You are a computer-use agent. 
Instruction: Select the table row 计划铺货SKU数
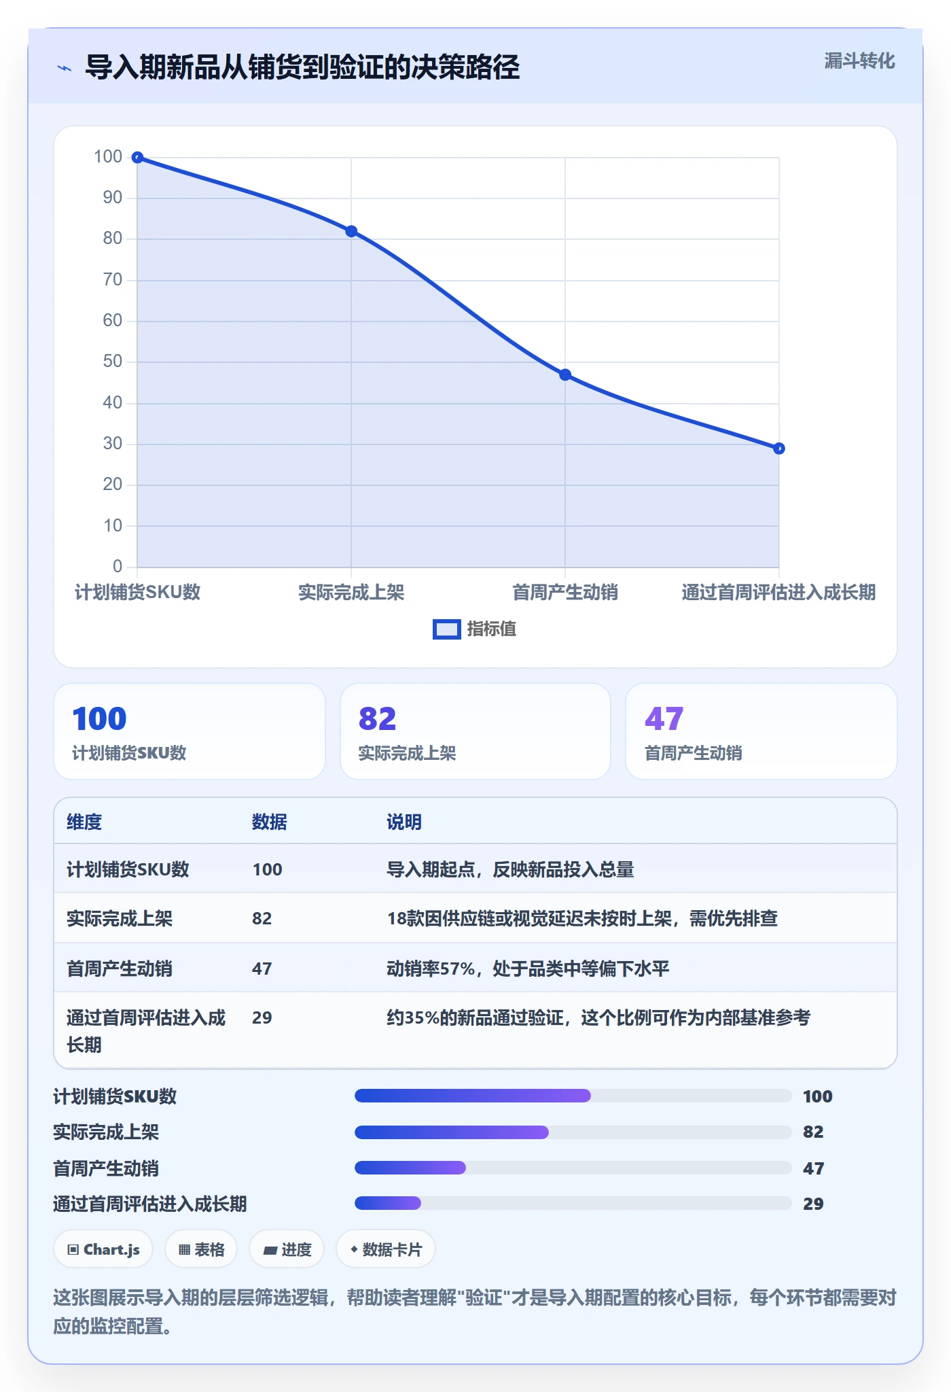tap(475, 869)
